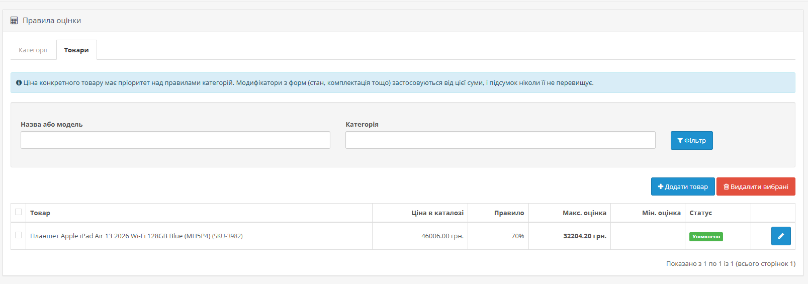Click the pencil edit icon for iPad Air
808x284 pixels.
pyautogui.click(x=781, y=236)
